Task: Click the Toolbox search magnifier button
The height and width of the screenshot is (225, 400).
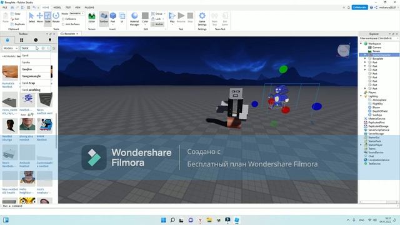Action: [x=48, y=48]
